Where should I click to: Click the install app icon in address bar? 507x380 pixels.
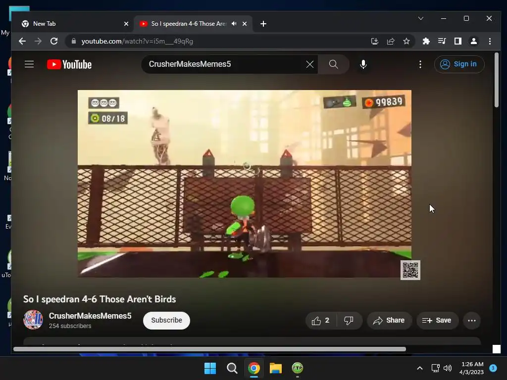pos(374,41)
